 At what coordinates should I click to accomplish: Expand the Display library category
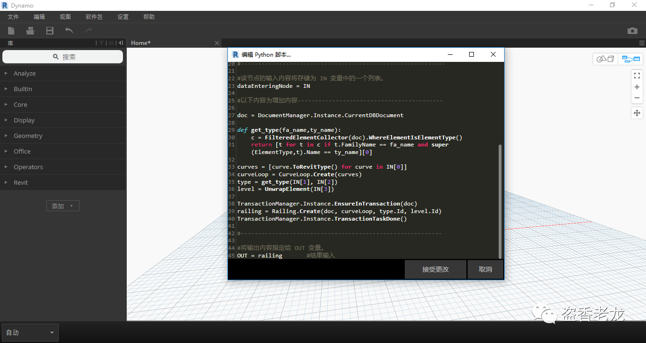pyautogui.click(x=63, y=120)
